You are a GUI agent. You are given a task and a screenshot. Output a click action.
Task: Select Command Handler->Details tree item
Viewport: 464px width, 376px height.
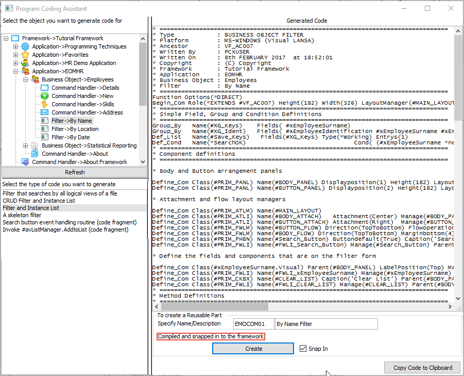85,88
